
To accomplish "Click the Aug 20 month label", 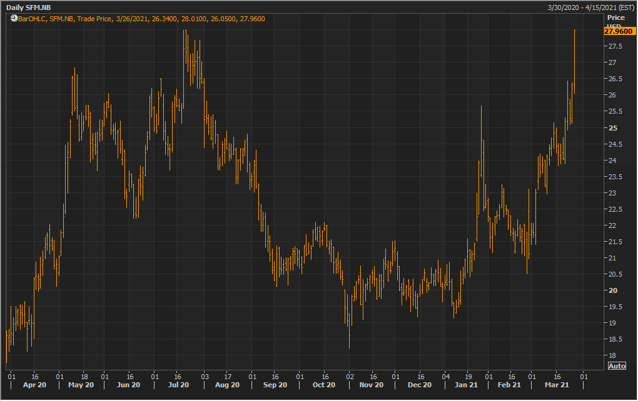I will point(227,385).
